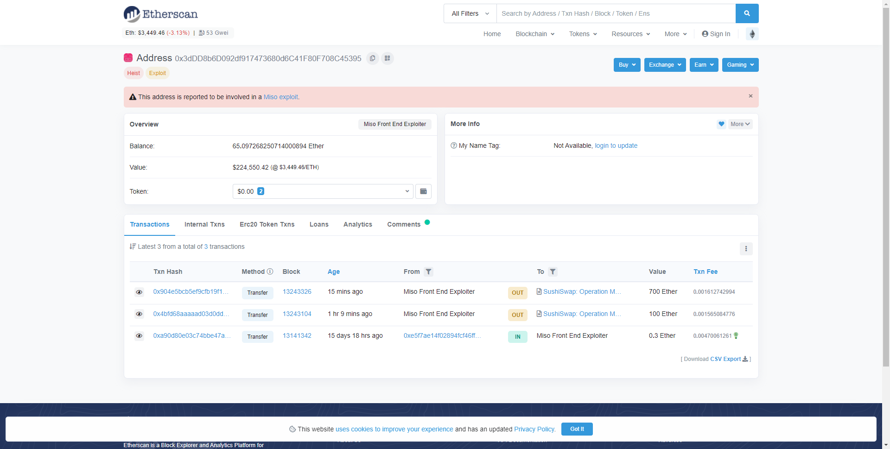Copy the address to clipboard

pos(372,58)
